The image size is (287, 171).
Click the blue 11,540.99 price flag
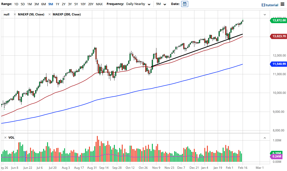tap(278, 64)
